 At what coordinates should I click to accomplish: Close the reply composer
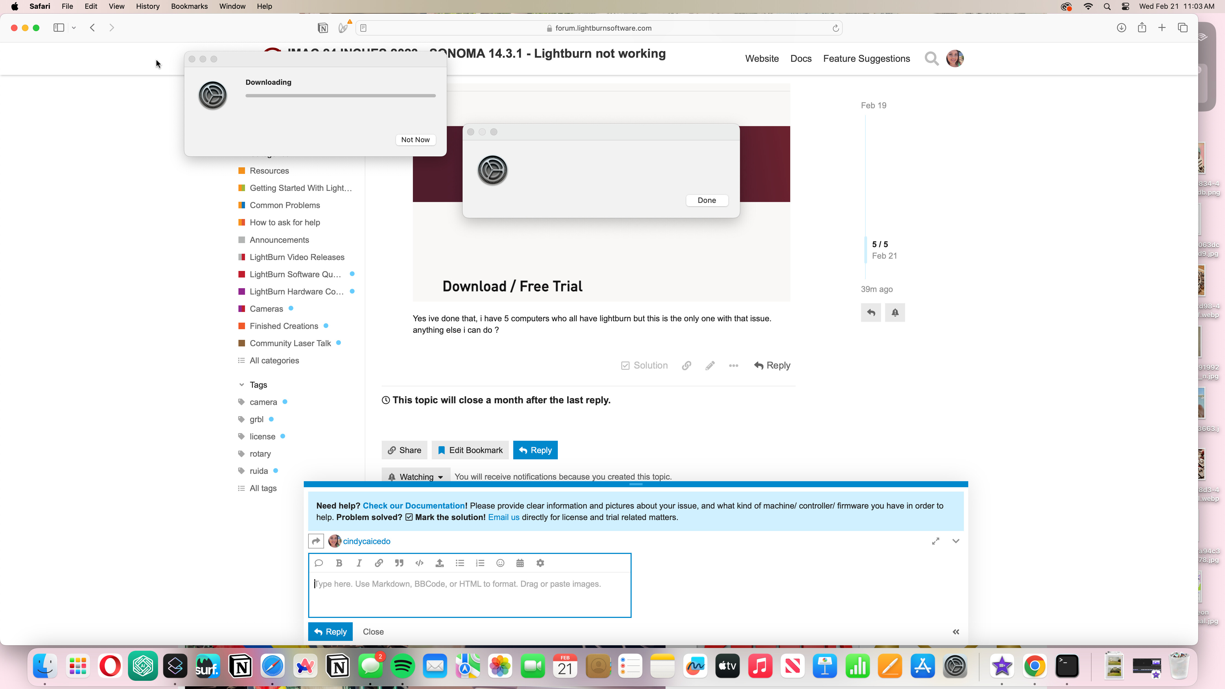(x=373, y=632)
